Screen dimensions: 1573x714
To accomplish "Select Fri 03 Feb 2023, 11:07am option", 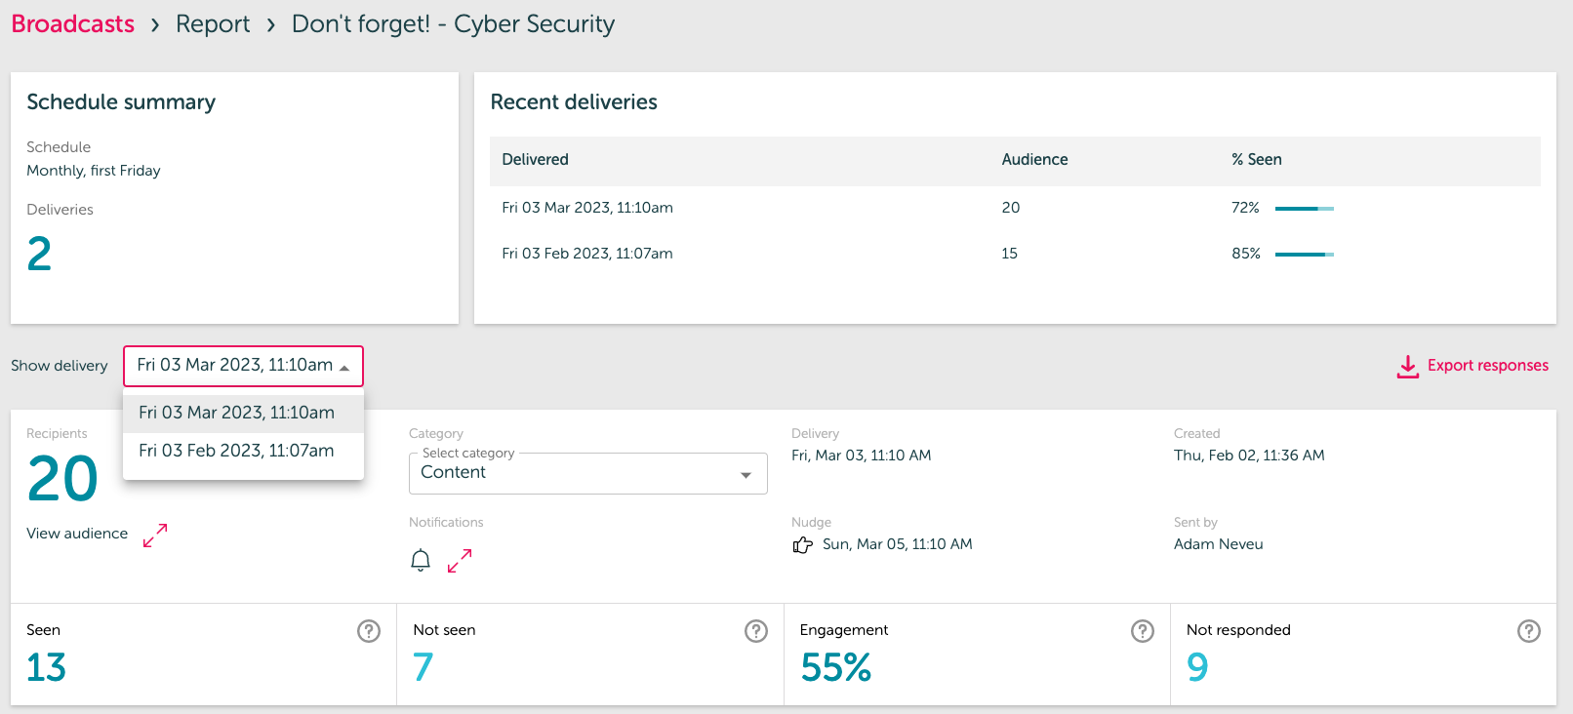I will click(x=243, y=451).
